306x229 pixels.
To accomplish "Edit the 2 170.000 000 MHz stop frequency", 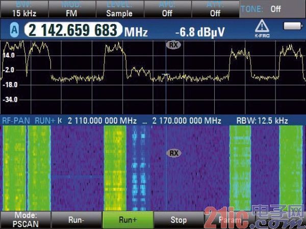I will [187, 121].
